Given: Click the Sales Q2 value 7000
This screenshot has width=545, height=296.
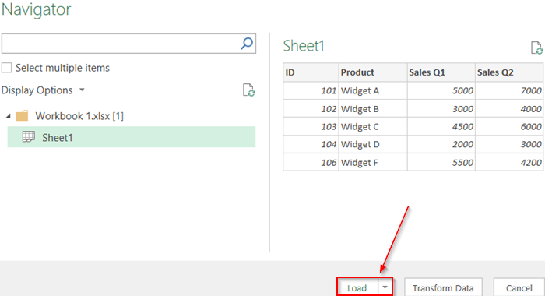Looking at the screenshot, I should [509, 91].
